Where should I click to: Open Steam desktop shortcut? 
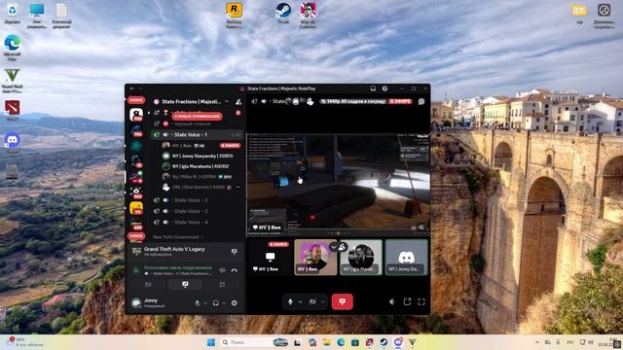click(x=283, y=13)
